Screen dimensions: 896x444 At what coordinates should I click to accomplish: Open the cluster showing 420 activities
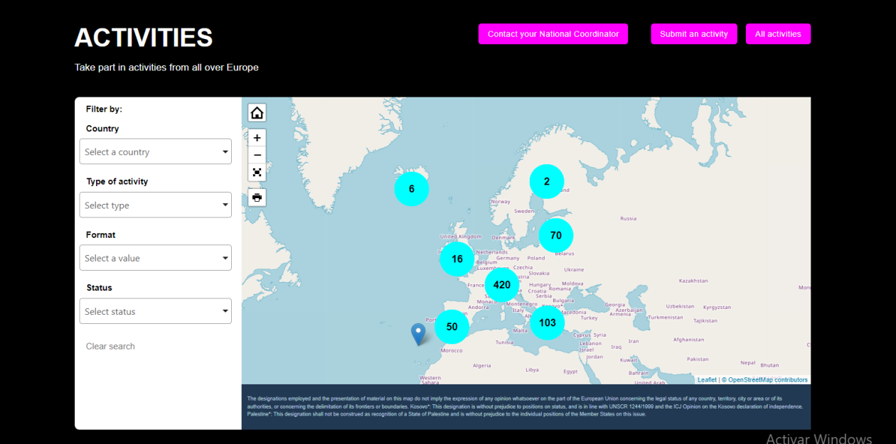pos(501,285)
